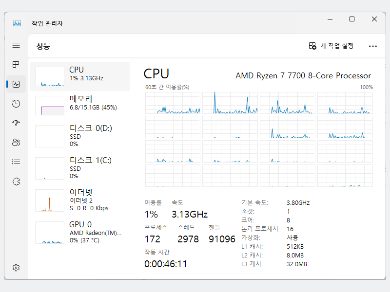Select the 이더넷 2 entry
The width and height of the screenshot is (390, 292).
click(x=80, y=200)
